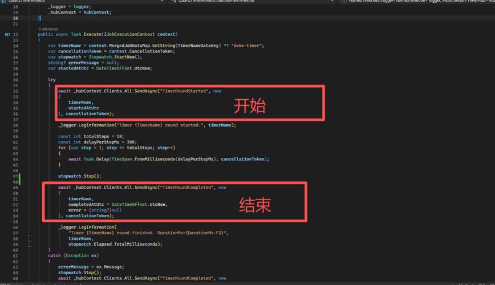Click 'stopwatch.Stop();' on line 64
This screenshot has height=285, width=495.
click(80, 272)
